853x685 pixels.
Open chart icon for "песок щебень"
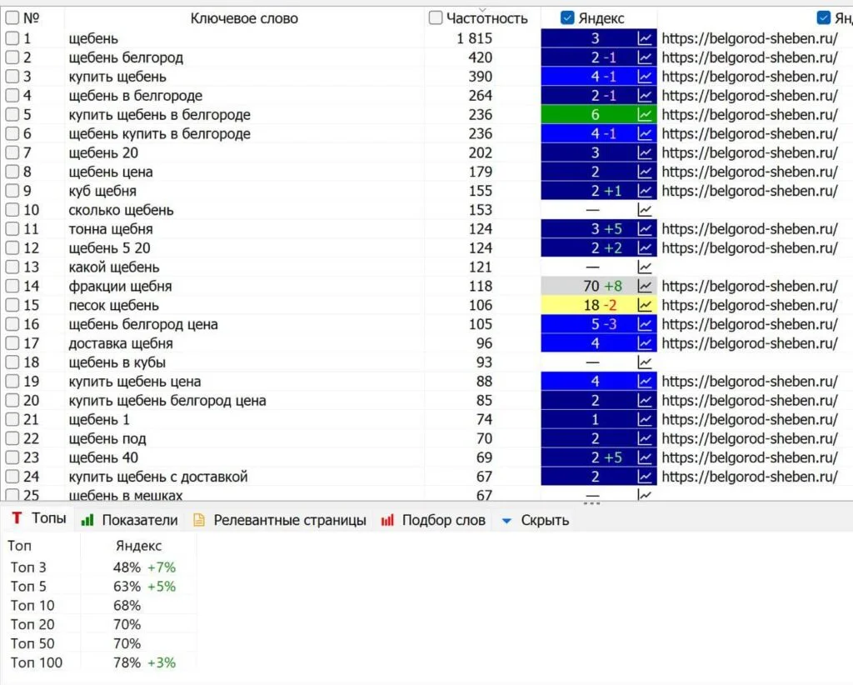click(x=645, y=305)
